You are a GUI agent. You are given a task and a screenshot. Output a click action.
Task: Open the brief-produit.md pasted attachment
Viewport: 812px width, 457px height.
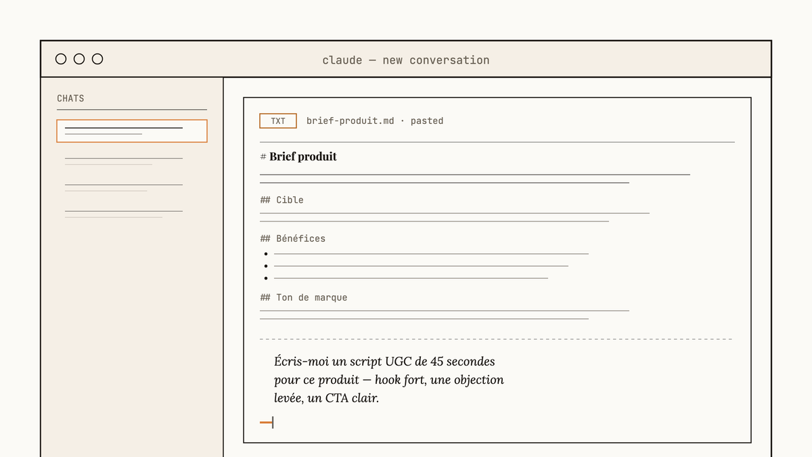pos(375,121)
